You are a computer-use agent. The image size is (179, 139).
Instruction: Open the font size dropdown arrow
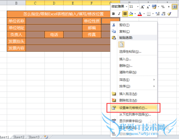click(x=138, y=6)
